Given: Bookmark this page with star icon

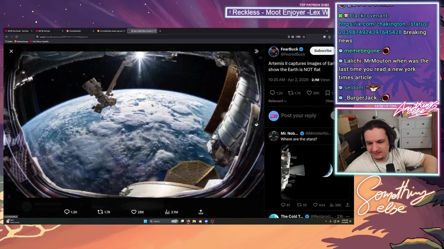Looking at the screenshot, I should coord(304,37).
